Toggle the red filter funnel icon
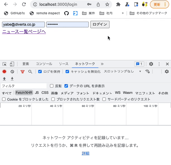Image resolution: width=171 pixels, height=165 pixels. pos(23,72)
